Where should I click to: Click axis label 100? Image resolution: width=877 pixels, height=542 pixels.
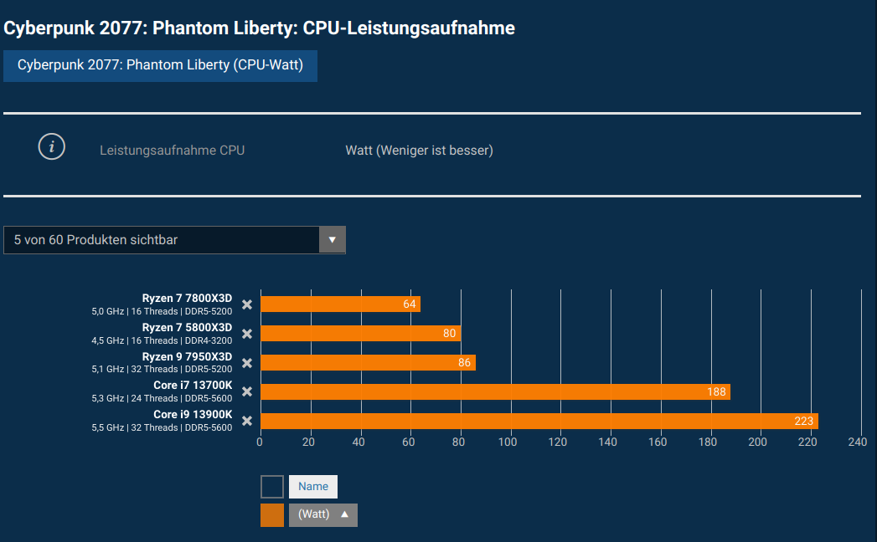coord(508,442)
